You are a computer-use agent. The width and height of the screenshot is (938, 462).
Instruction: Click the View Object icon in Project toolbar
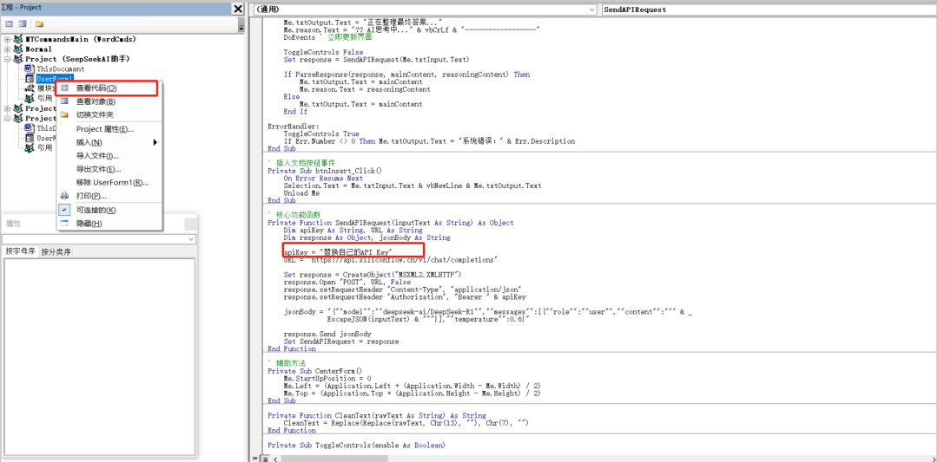pyautogui.click(x=22, y=24)
